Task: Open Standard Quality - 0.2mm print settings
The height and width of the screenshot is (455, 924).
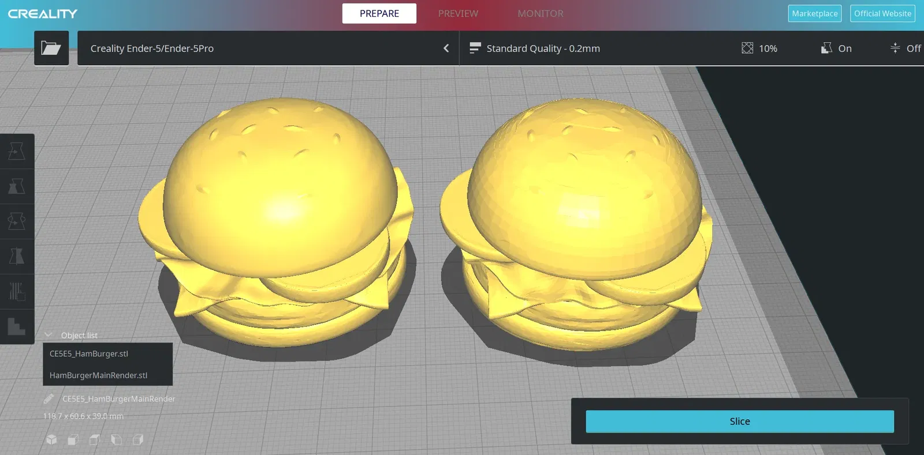Action: click(x=543, y=48)
